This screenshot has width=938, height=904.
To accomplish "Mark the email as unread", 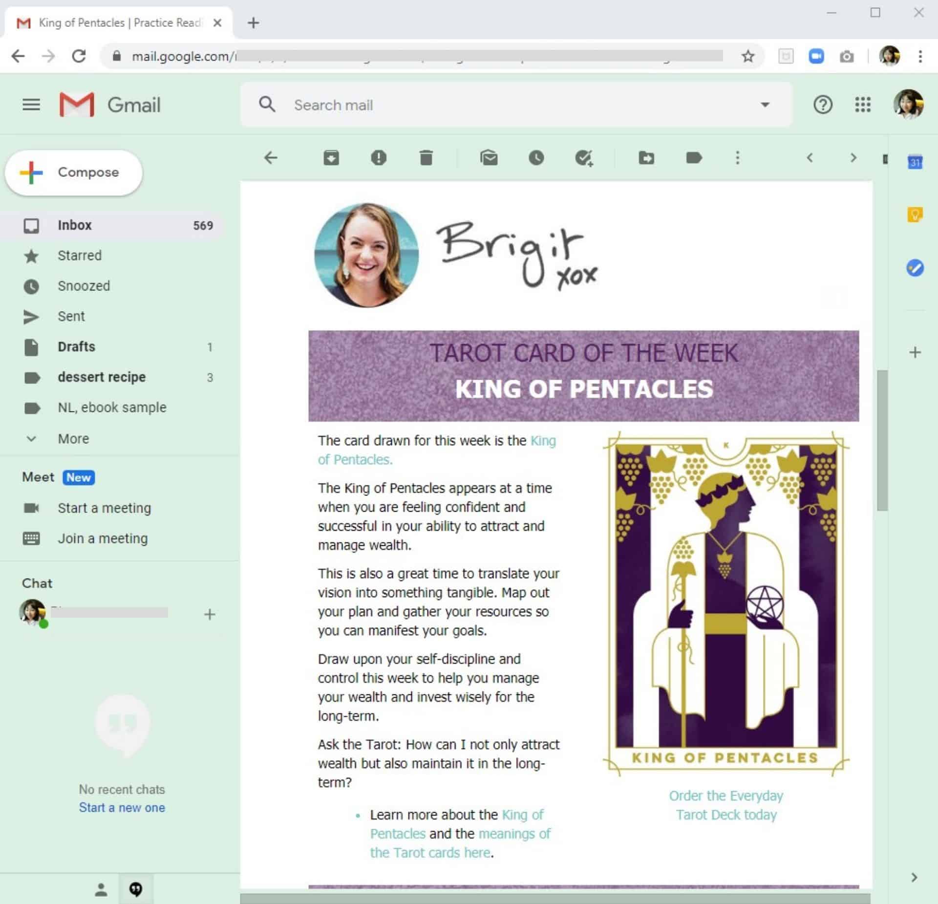I will (489, 158).
